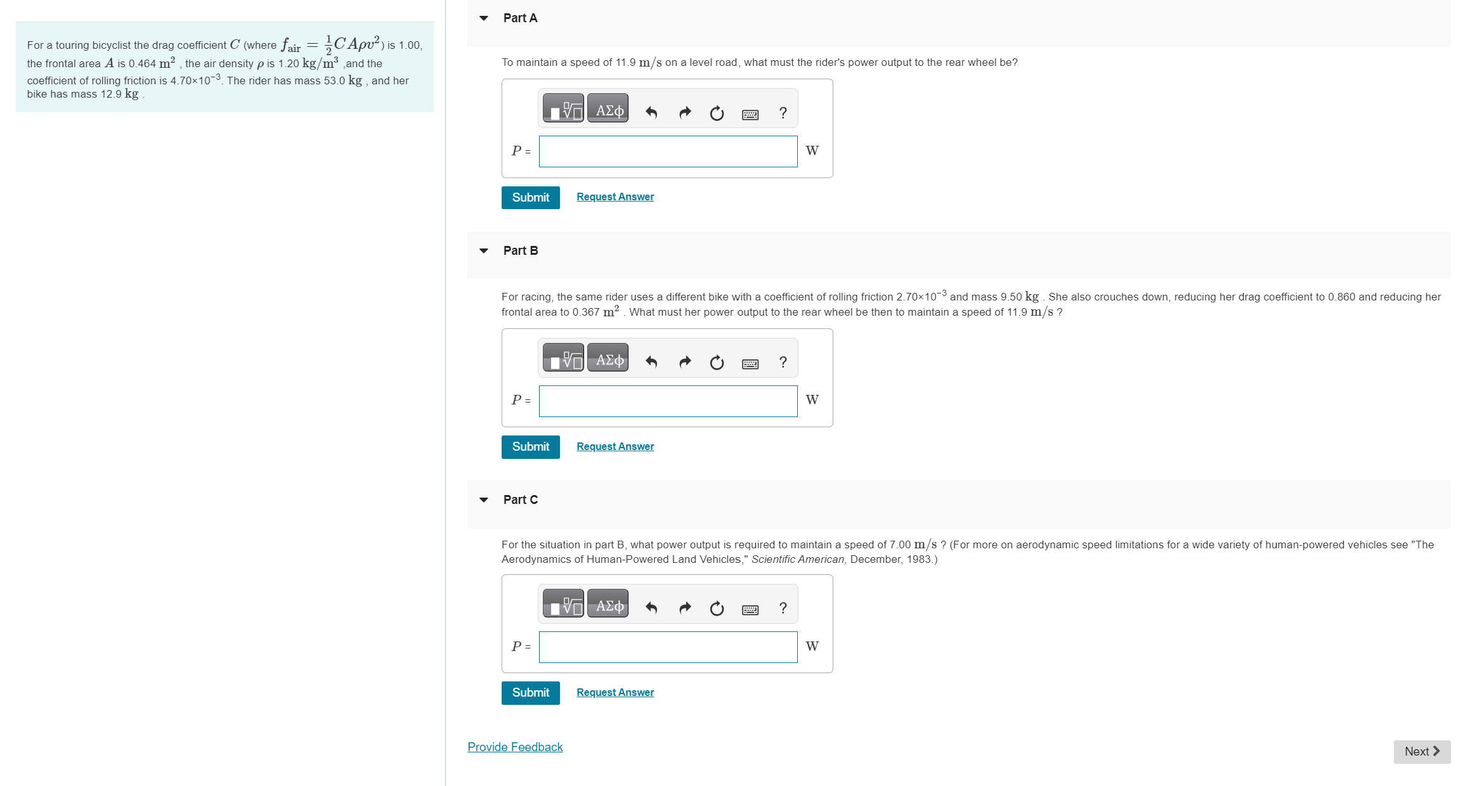This screenshot has height=786, width=1470.
Task: Focus the Part B power answer field
Action: (668, 401)
